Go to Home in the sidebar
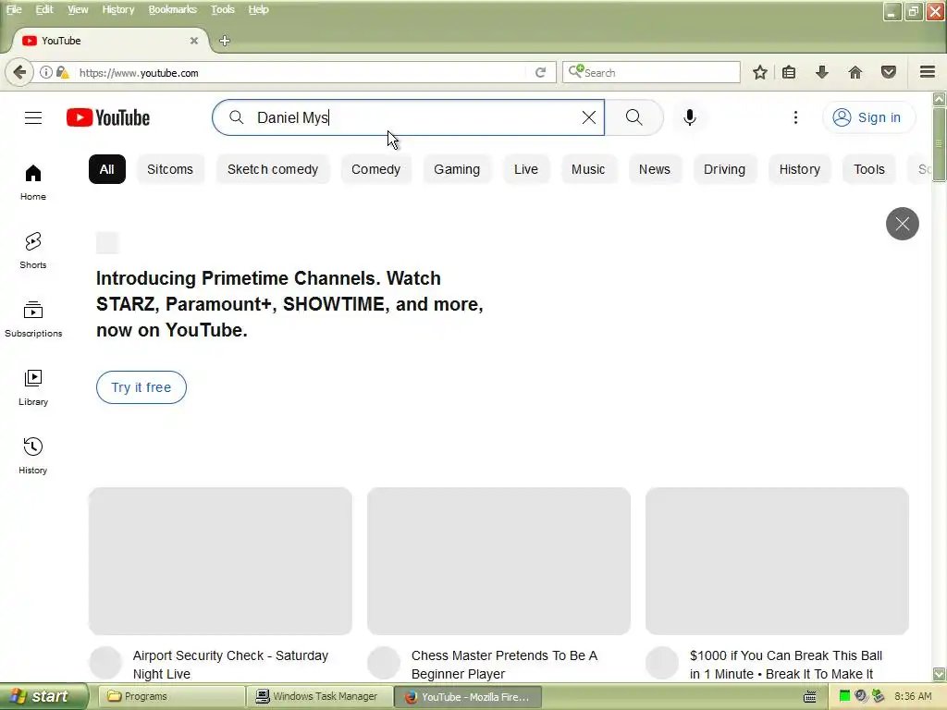The width and height of the screenshot is (947, 710). pyautogui.click(x=33, y=182)
